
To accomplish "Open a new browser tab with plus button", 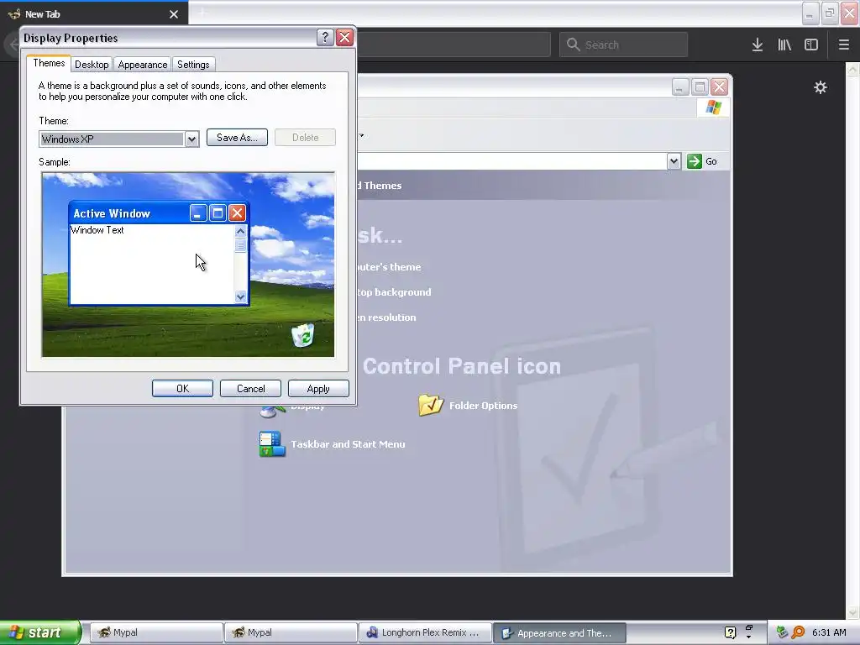I will point(202,12).
